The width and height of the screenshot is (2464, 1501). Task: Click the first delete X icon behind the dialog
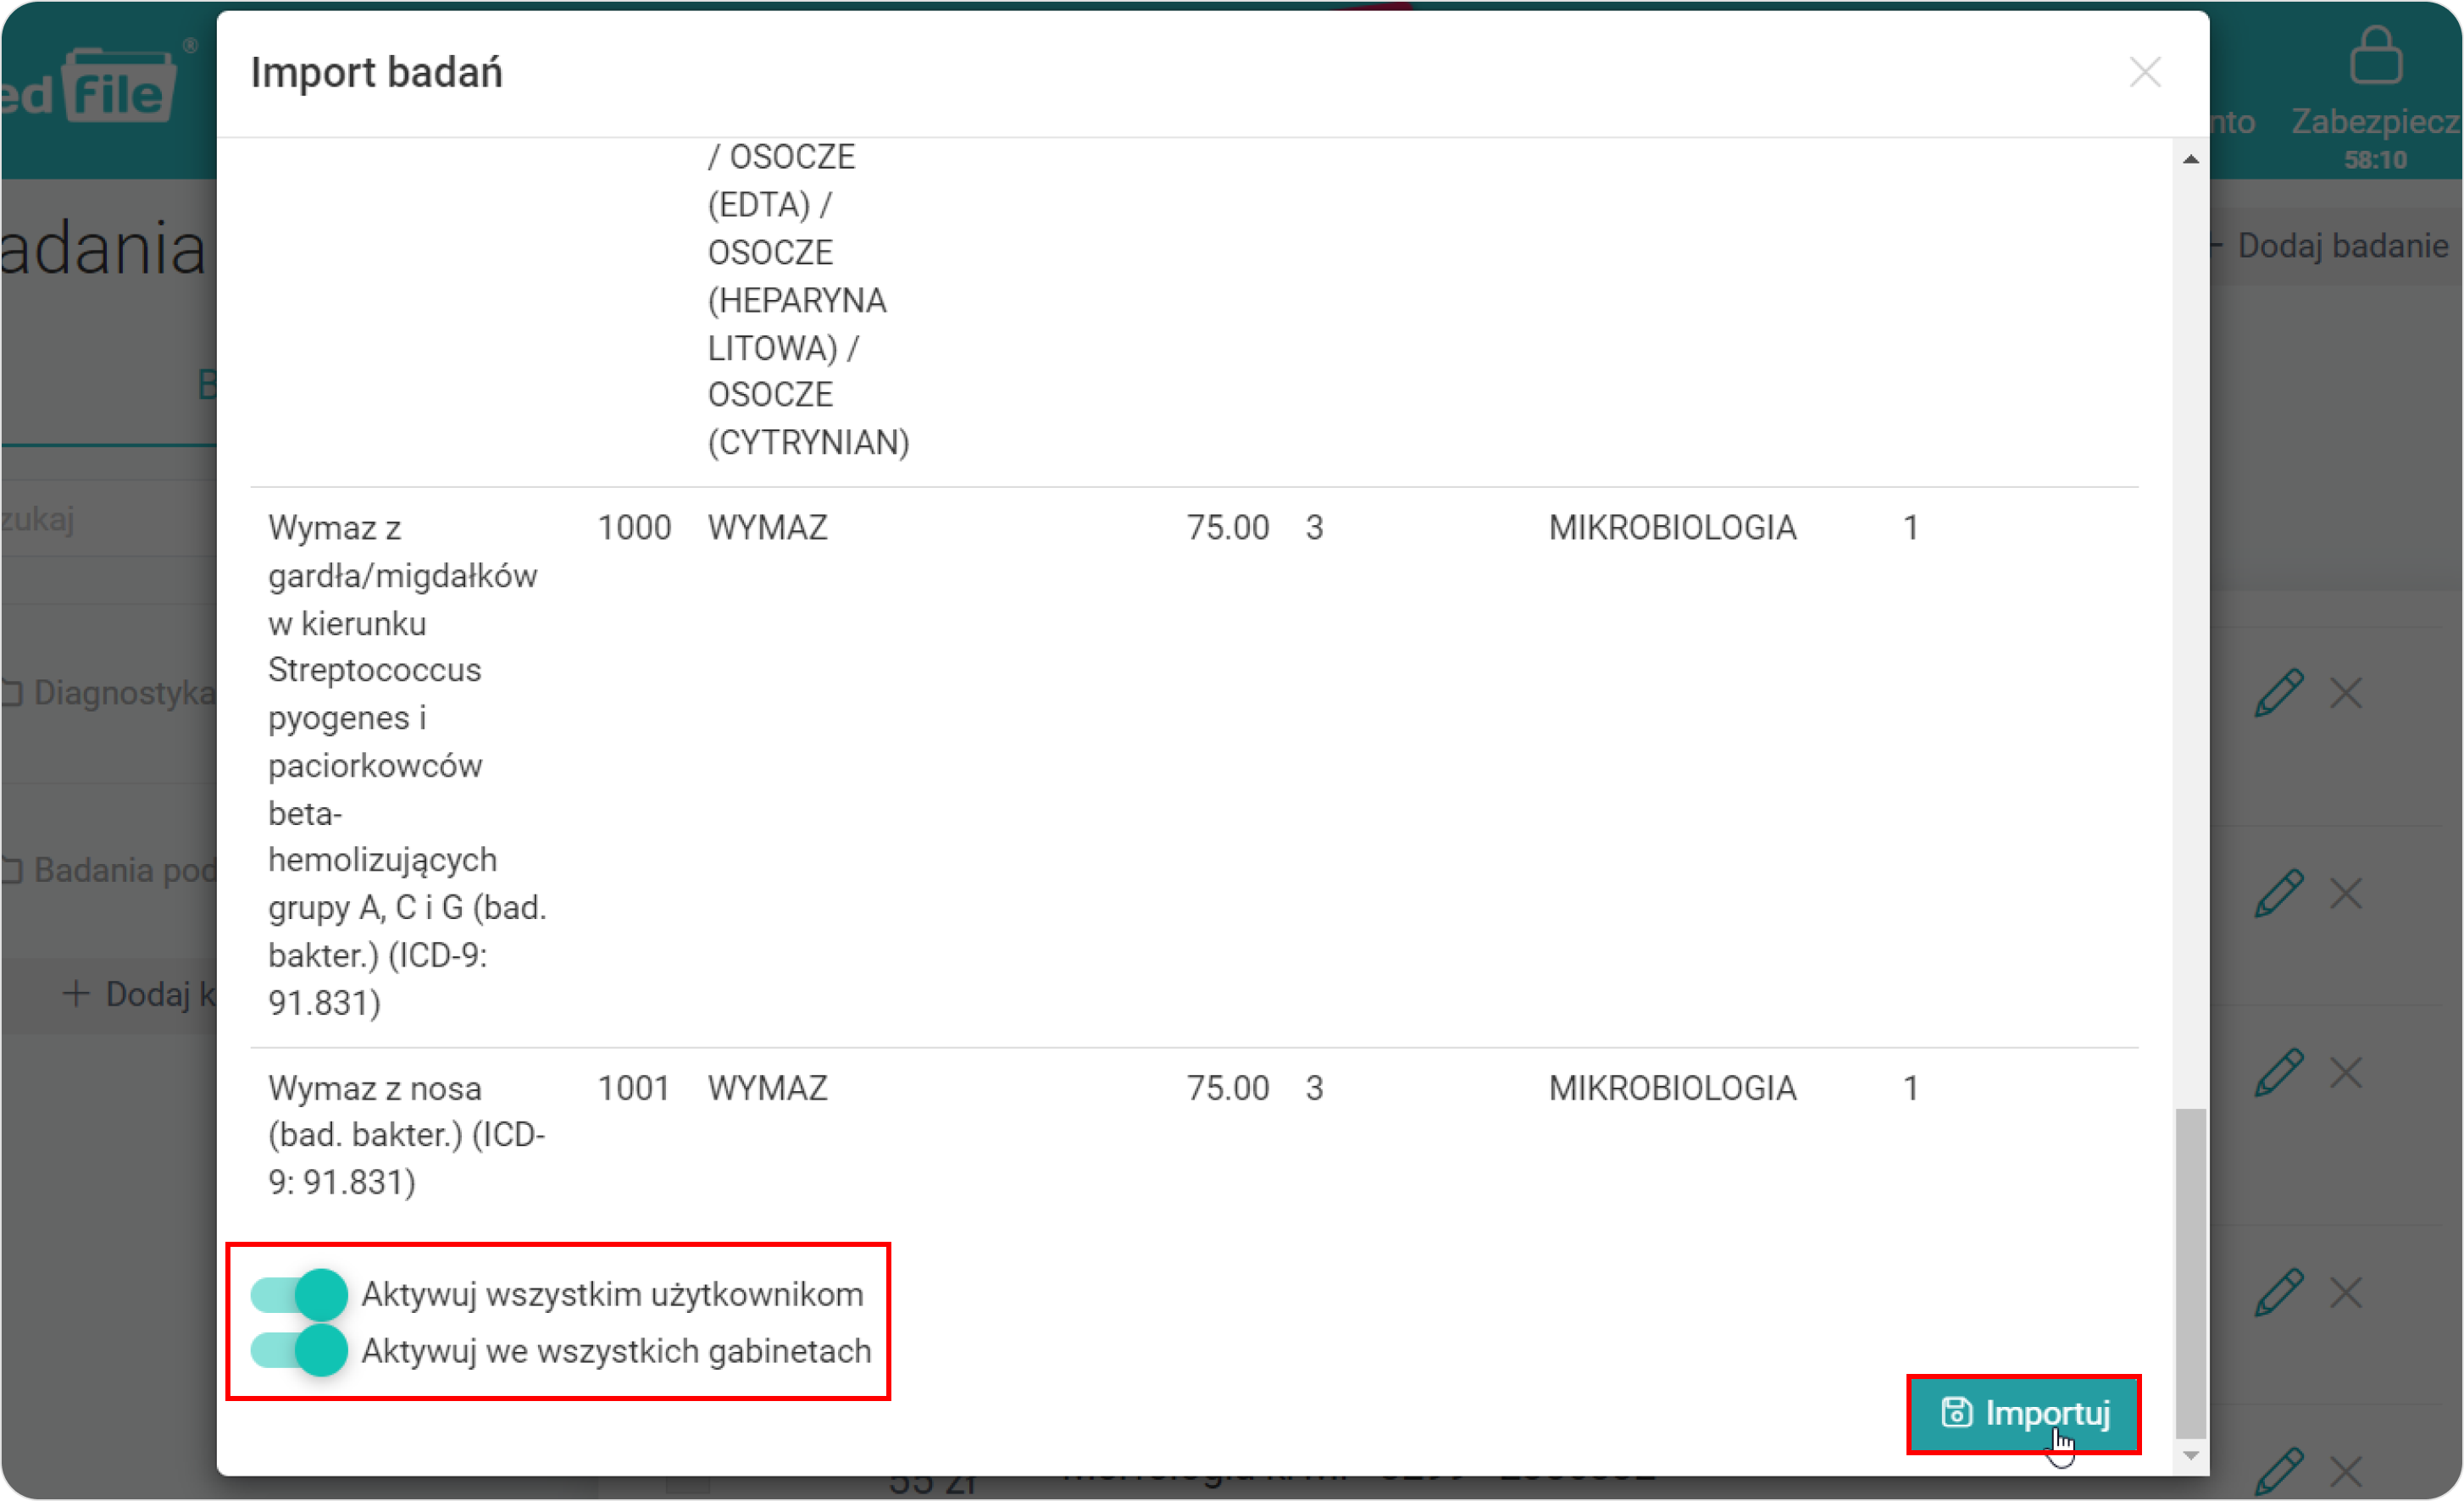coord(2345,693)
